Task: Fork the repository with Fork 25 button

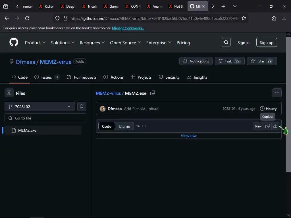Action: pyautogui.click(x=230, y=61)
